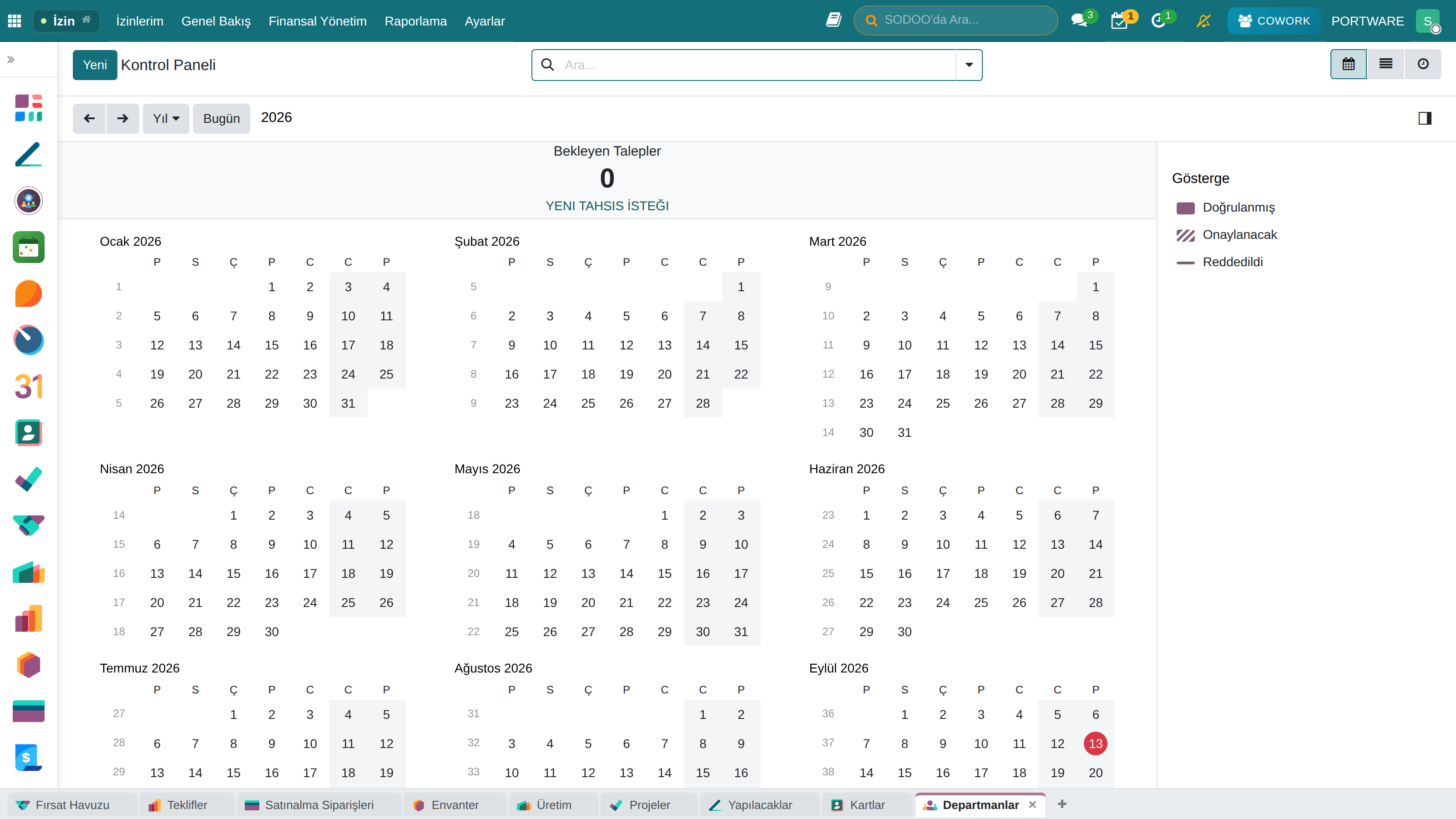
Task: Open the Genel Bakış menu
Action: 216,21
